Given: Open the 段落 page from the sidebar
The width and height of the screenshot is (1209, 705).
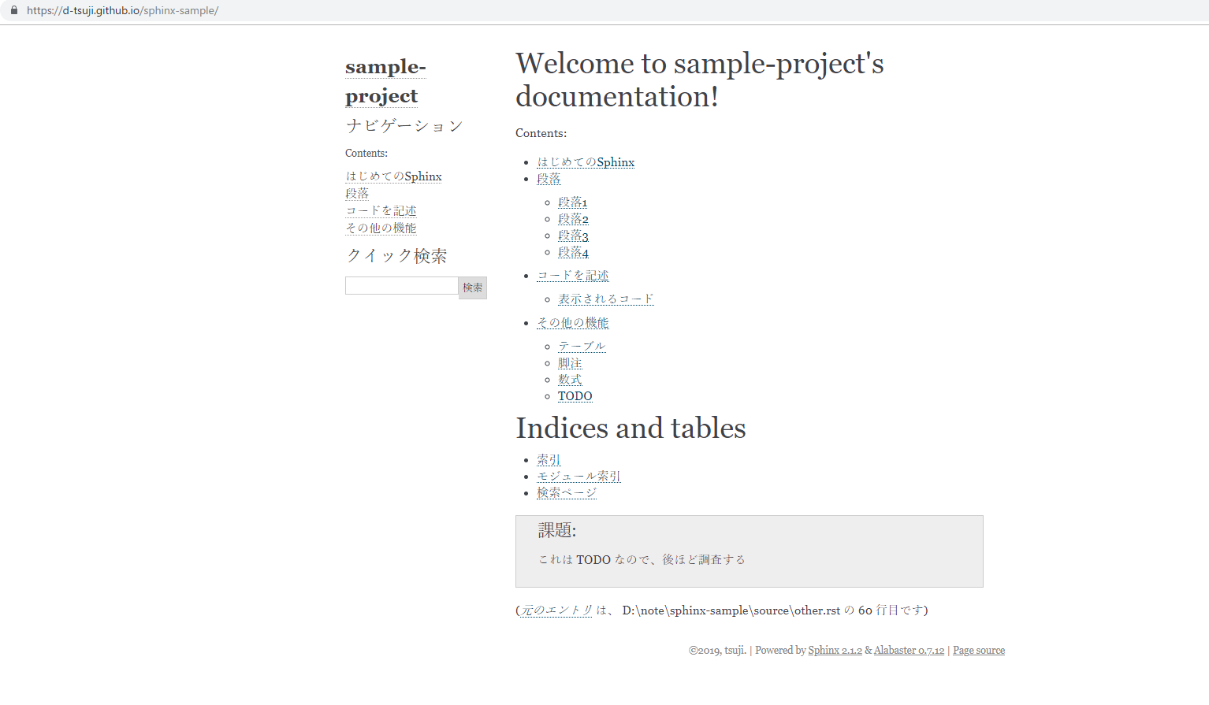Looking at the screenshot, I should click(x=356, y=193).
